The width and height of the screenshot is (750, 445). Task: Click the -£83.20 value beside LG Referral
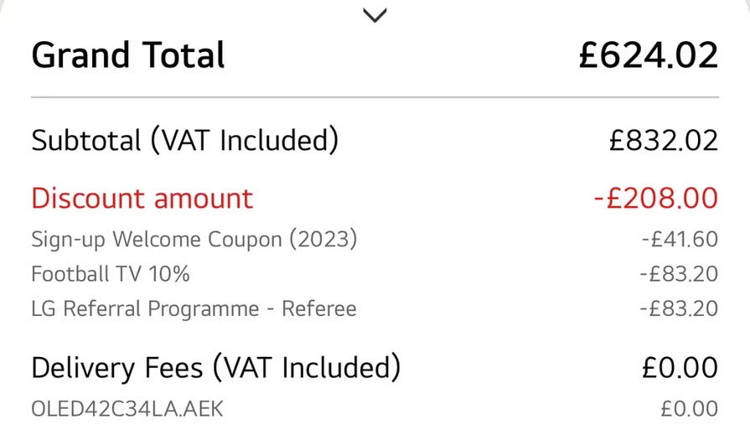click(x=680, y=308)
